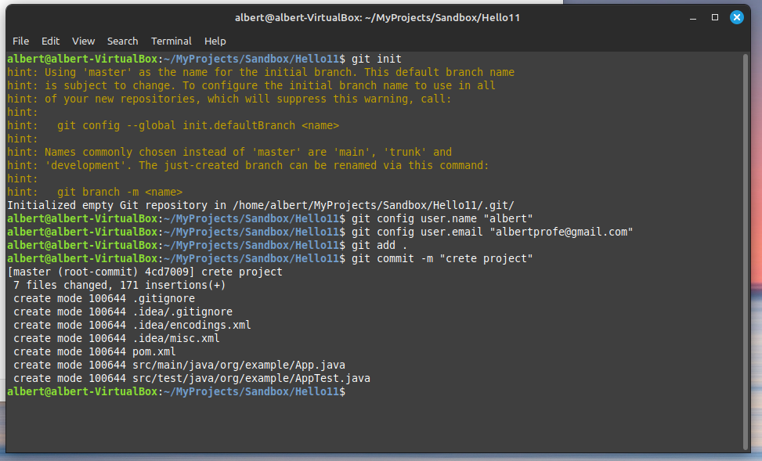Click the 'git commit -m "crete project"' command

[442, 258]
